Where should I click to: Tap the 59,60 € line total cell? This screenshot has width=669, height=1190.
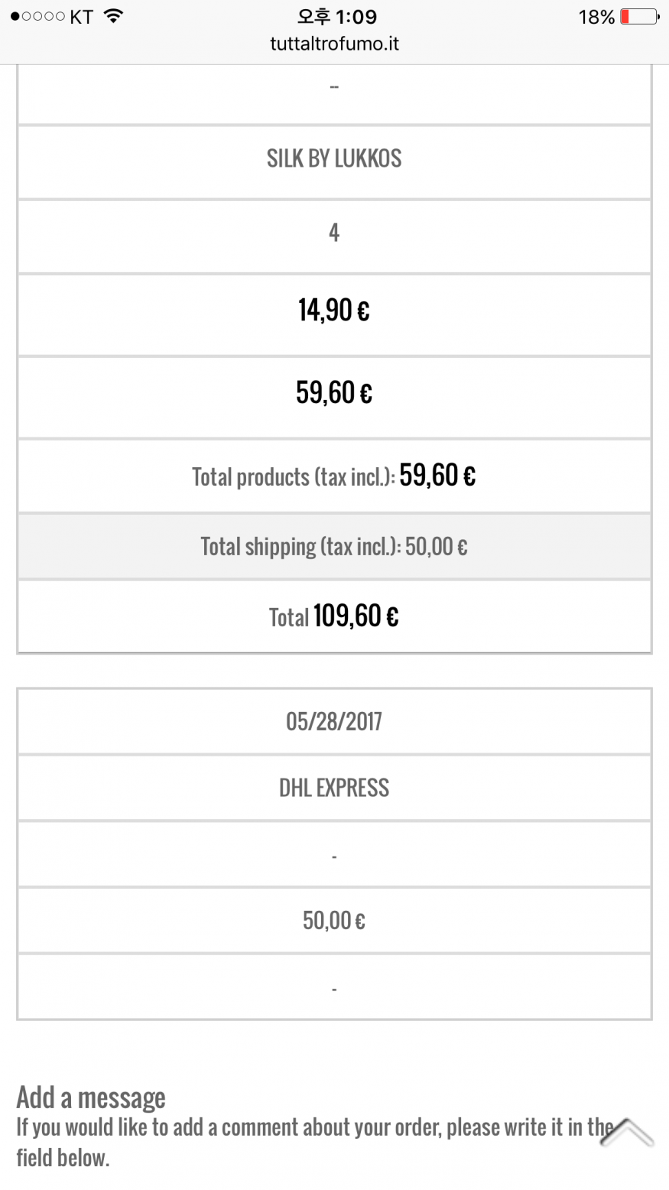coord(334,393)
